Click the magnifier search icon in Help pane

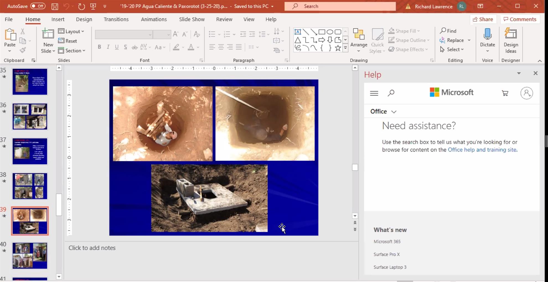[x=391, y=93]
